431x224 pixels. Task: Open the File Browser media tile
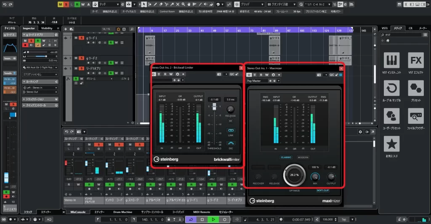click(x=416, y=118)
